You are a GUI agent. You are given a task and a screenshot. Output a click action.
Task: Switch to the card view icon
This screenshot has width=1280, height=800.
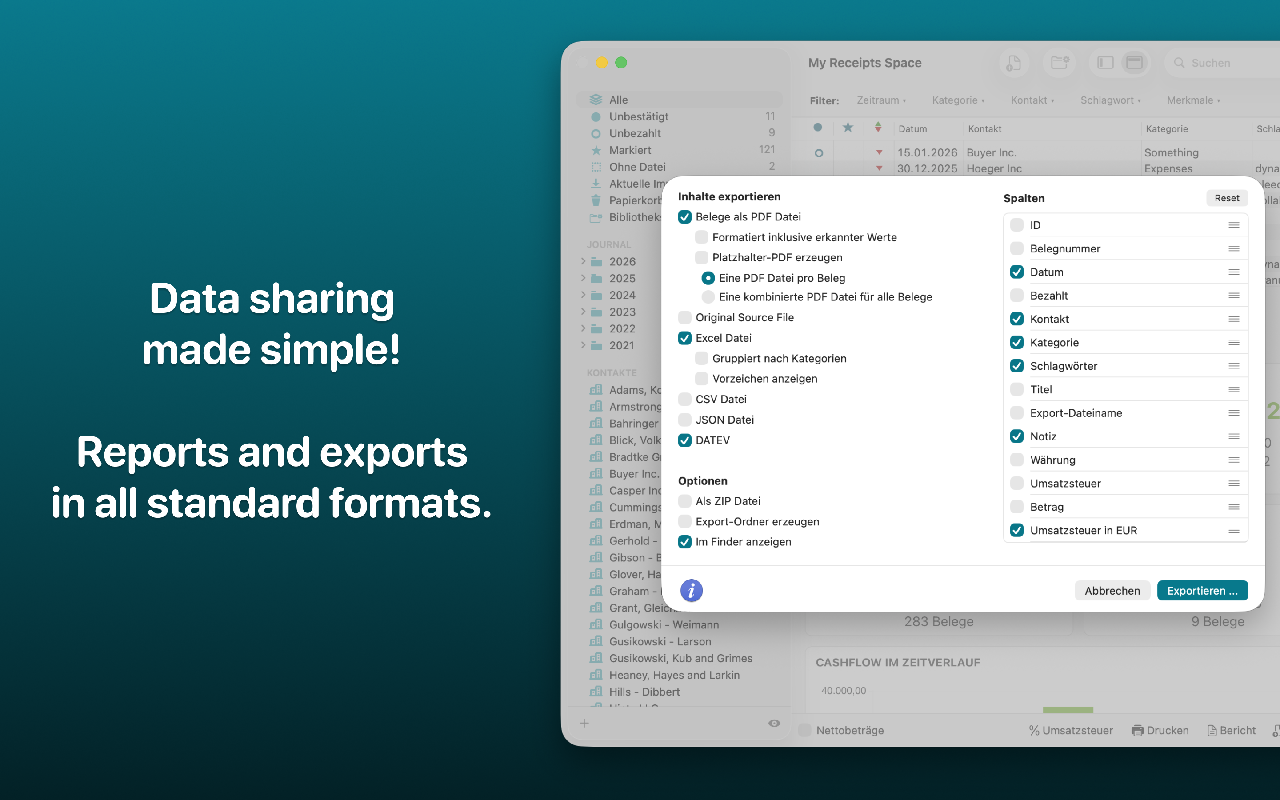[x=1134, y=62]
